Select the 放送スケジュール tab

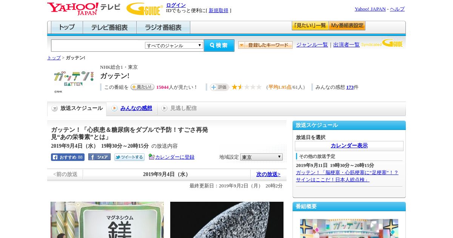77,108
